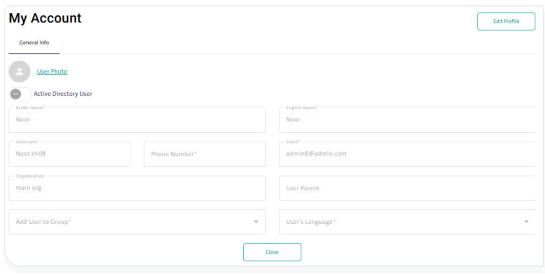Click the My Account heading
This screenshot has width=545, height=275.
click(x=45, y=18)
